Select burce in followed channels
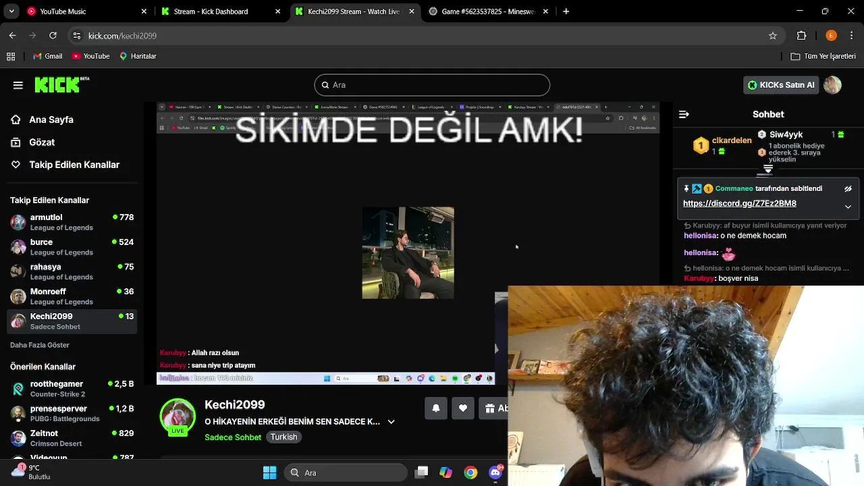Screen dimensions: 864x486 [72, 247]
